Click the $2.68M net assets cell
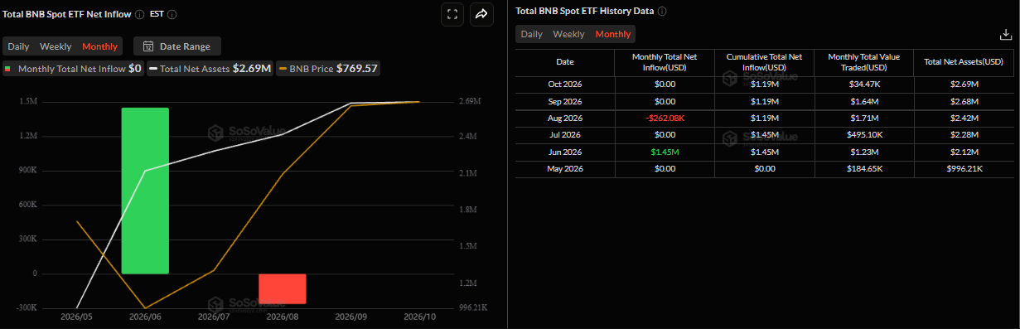The width and height of the screenshot is (1020, 329). [x=964, y=101]
